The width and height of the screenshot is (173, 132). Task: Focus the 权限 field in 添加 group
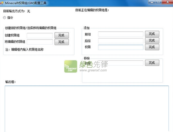coord(121,47)
